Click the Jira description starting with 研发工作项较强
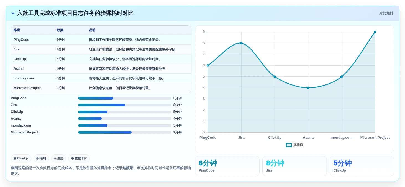This screenshot has height=187, width=405. (134, 49)
